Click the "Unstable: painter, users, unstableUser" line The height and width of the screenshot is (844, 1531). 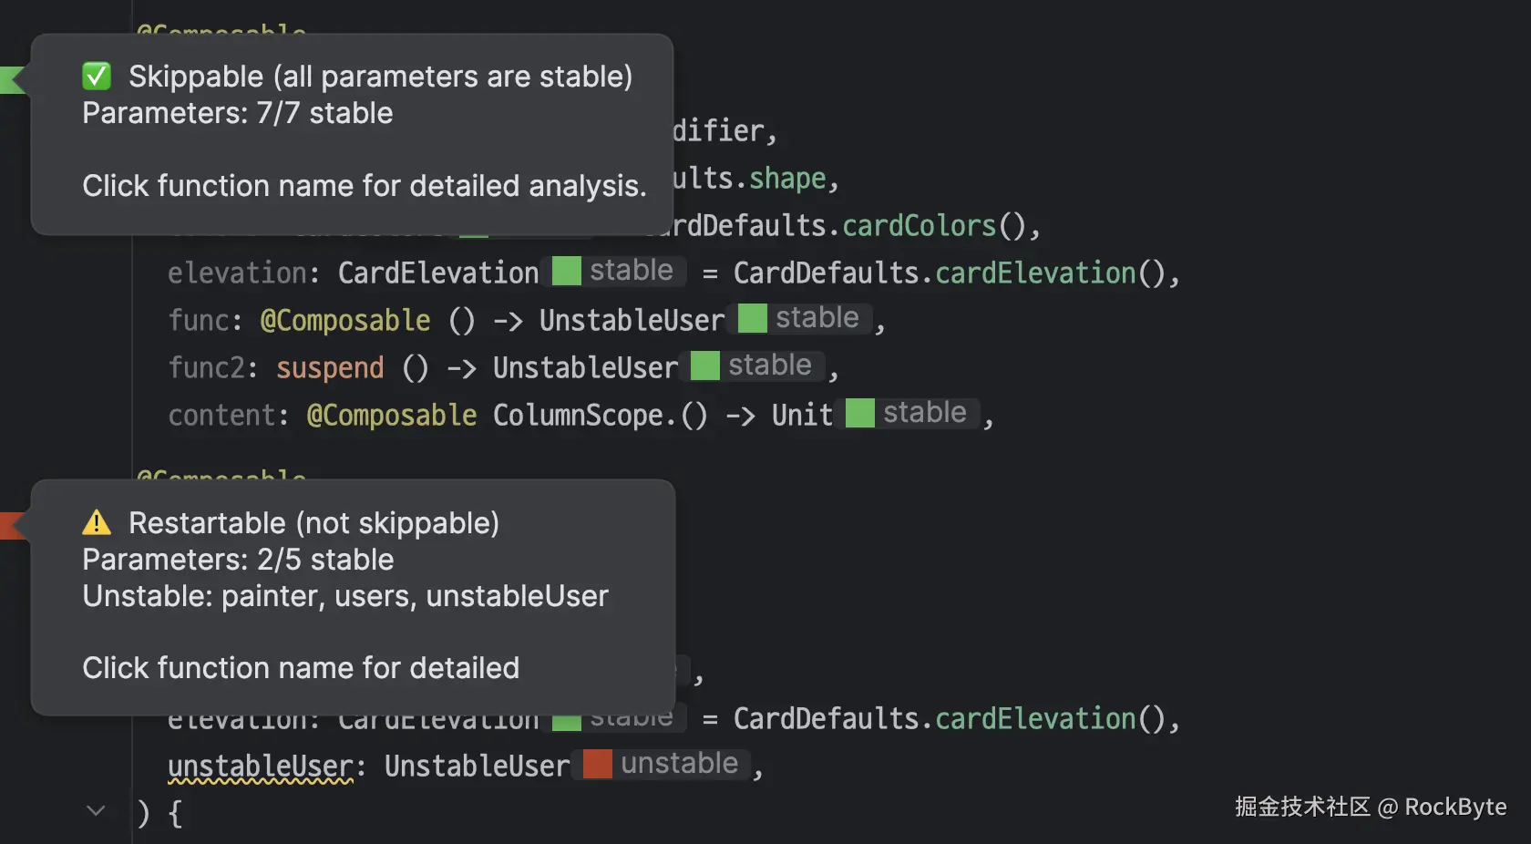click(x=345, y=596)
